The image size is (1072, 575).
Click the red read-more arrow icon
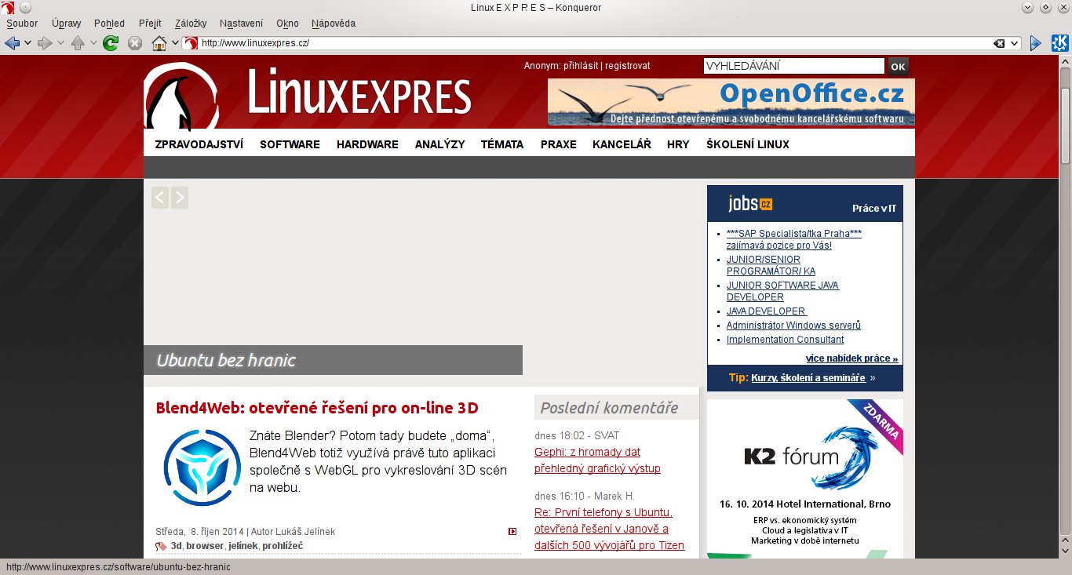pos(512,532)
